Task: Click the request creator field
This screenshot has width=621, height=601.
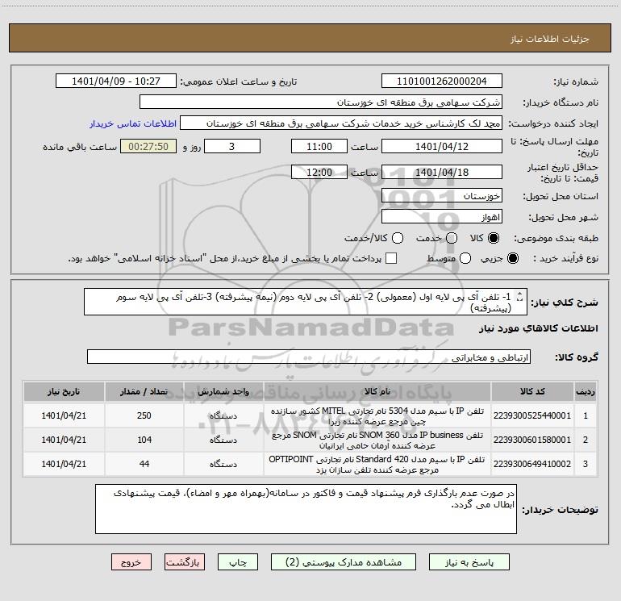Action: [341, 123]
